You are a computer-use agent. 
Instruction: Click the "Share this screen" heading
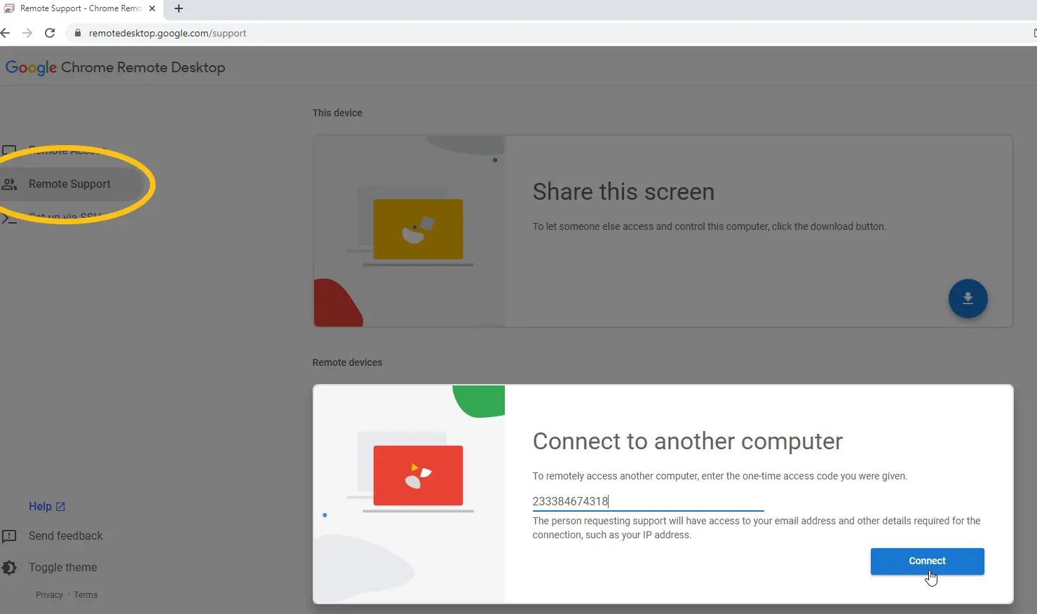(x=623, y=191)
